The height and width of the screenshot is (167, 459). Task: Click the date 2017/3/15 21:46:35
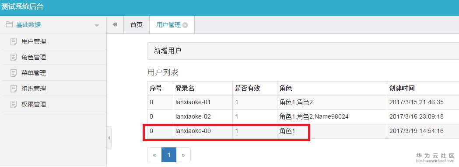coord(416,102)
